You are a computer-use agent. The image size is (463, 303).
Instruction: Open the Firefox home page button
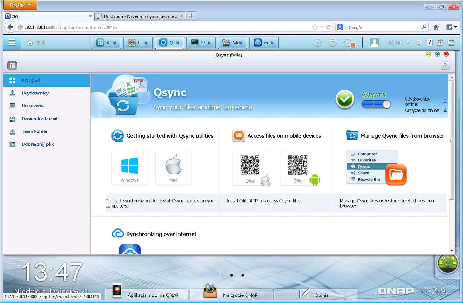pos(436,27)
